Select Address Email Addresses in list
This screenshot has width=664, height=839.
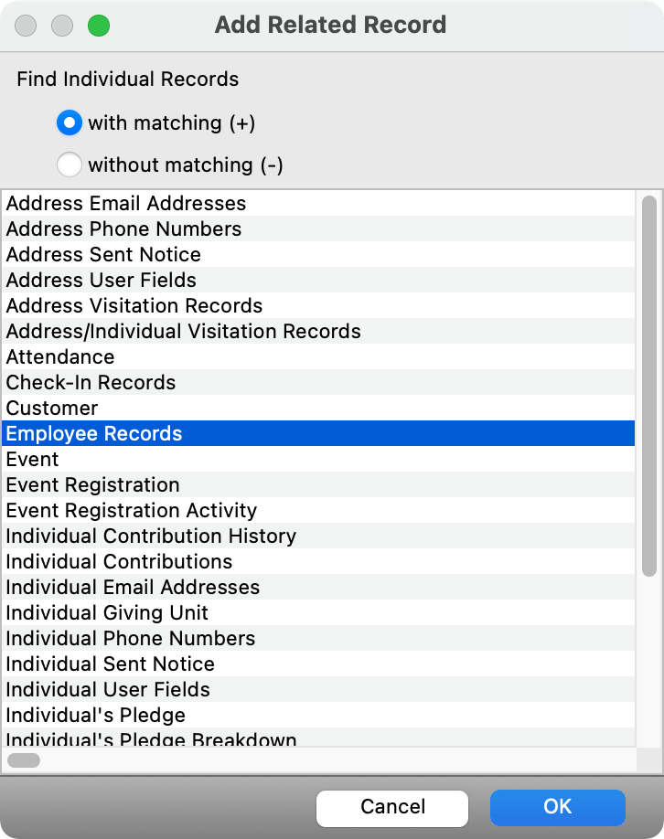pyautogui.click(x=126, y=203)
